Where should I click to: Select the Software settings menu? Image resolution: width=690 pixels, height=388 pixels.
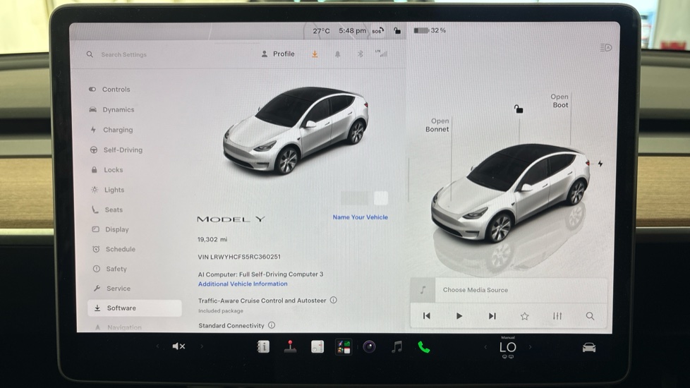tap(134, 308)
